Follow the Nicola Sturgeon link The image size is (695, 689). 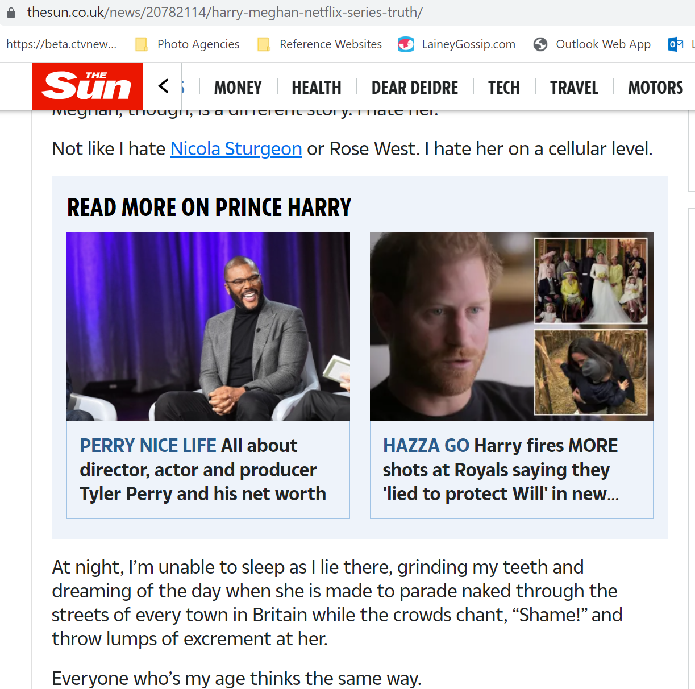click(236, 149)
